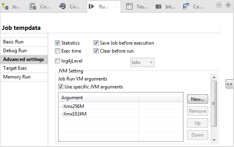The image size is (234, 147).
Task: Select Memory Run in sidebar
Action: (24, 77)
